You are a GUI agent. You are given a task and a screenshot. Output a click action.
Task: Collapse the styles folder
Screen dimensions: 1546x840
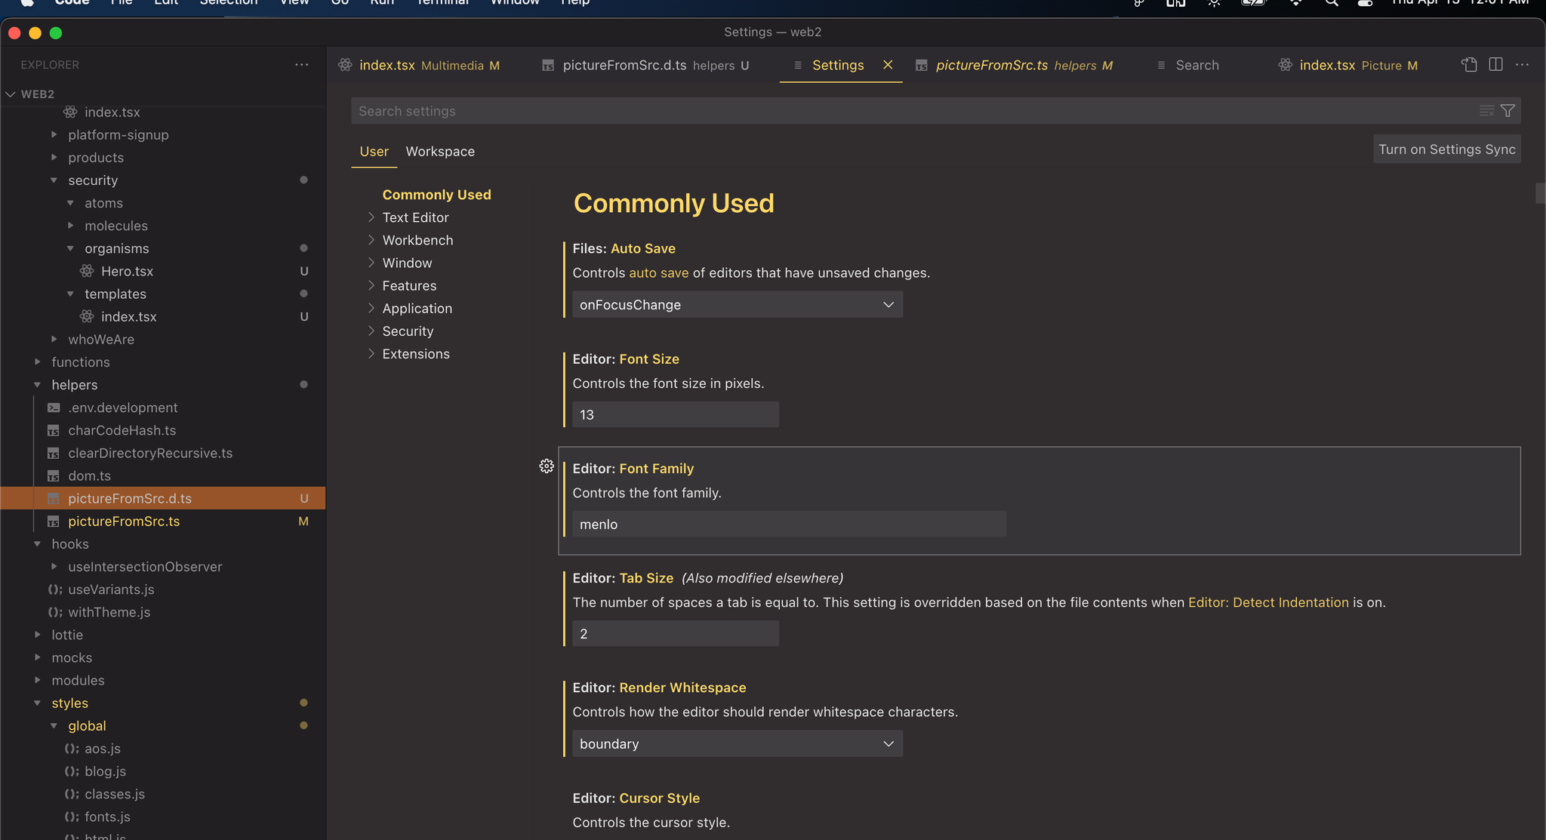pos(37,703)
